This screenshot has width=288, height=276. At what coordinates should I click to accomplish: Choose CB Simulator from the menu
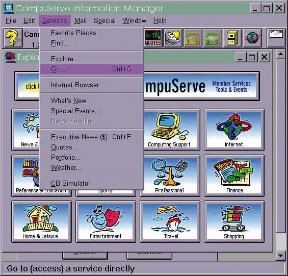click(91, 183)
